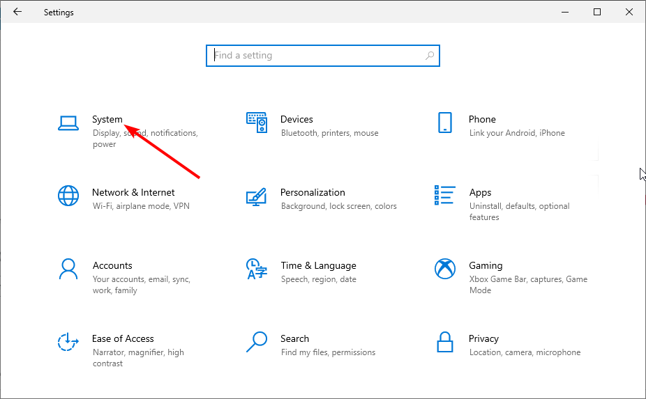Open the Gaming settings label
Viewport: 646px width, 399px height.
point(486,265)
